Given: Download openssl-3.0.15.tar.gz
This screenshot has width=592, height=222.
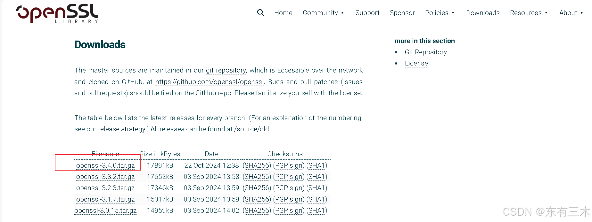Looking at the screenshot, I should click(105, 211).
